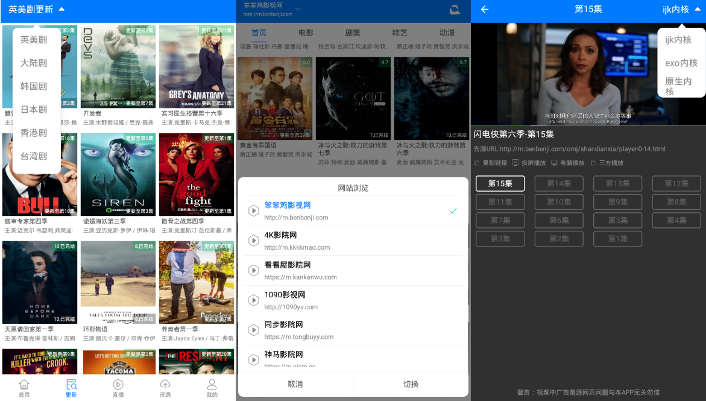The height and width of the screenshot is (401, 706).
Task: Select the 同步影院网 site option
Action: point(353,330)
